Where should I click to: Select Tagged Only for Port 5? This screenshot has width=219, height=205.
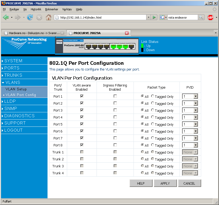click(x=153, y=124)
